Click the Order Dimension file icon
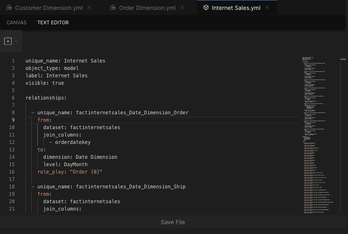 click(113, 8)
